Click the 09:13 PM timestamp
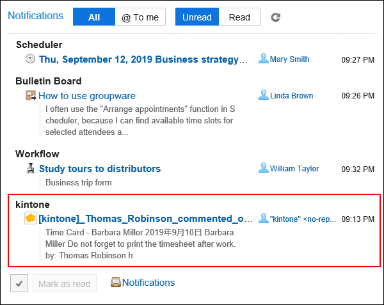 [358, 219]
